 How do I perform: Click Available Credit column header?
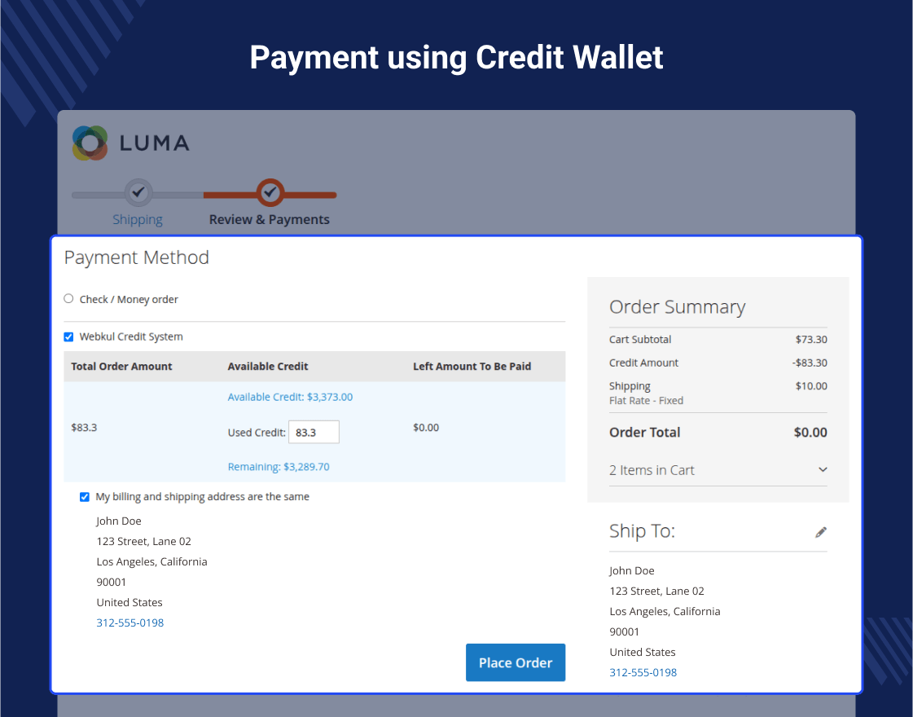point(268,367)
